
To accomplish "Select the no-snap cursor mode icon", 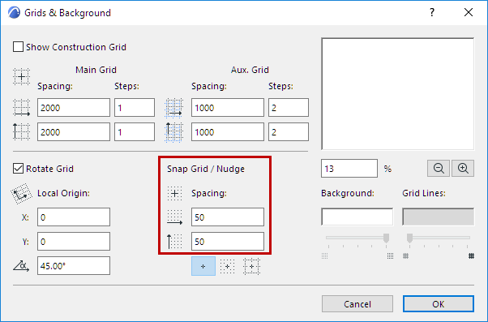I will pyautogui.click(x=203, y=266).
